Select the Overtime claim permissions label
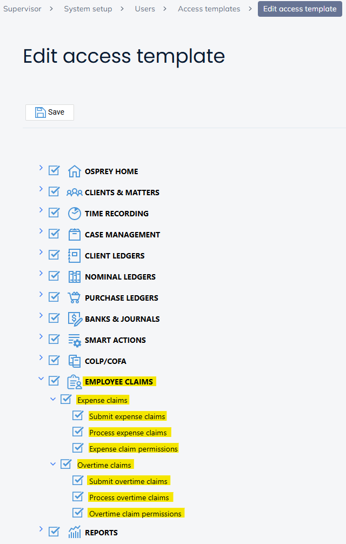The width and height of the screenshot is (346, 544). (x=135, y=514)
